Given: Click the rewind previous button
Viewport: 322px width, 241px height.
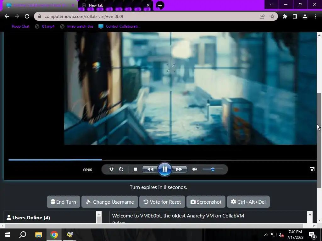Looking at the screenshot, I should point(150,169).
